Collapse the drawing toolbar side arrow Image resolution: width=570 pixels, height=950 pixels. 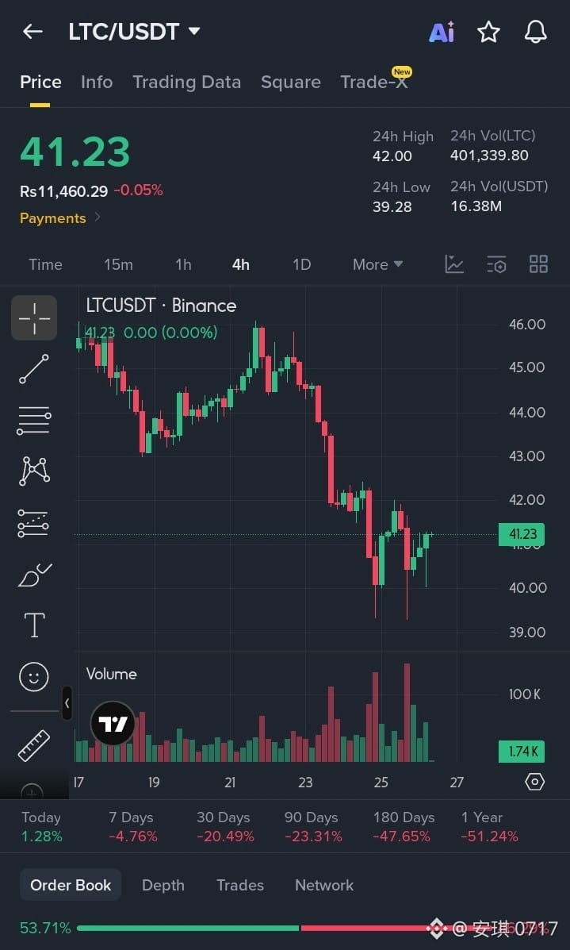coord(67,703)
